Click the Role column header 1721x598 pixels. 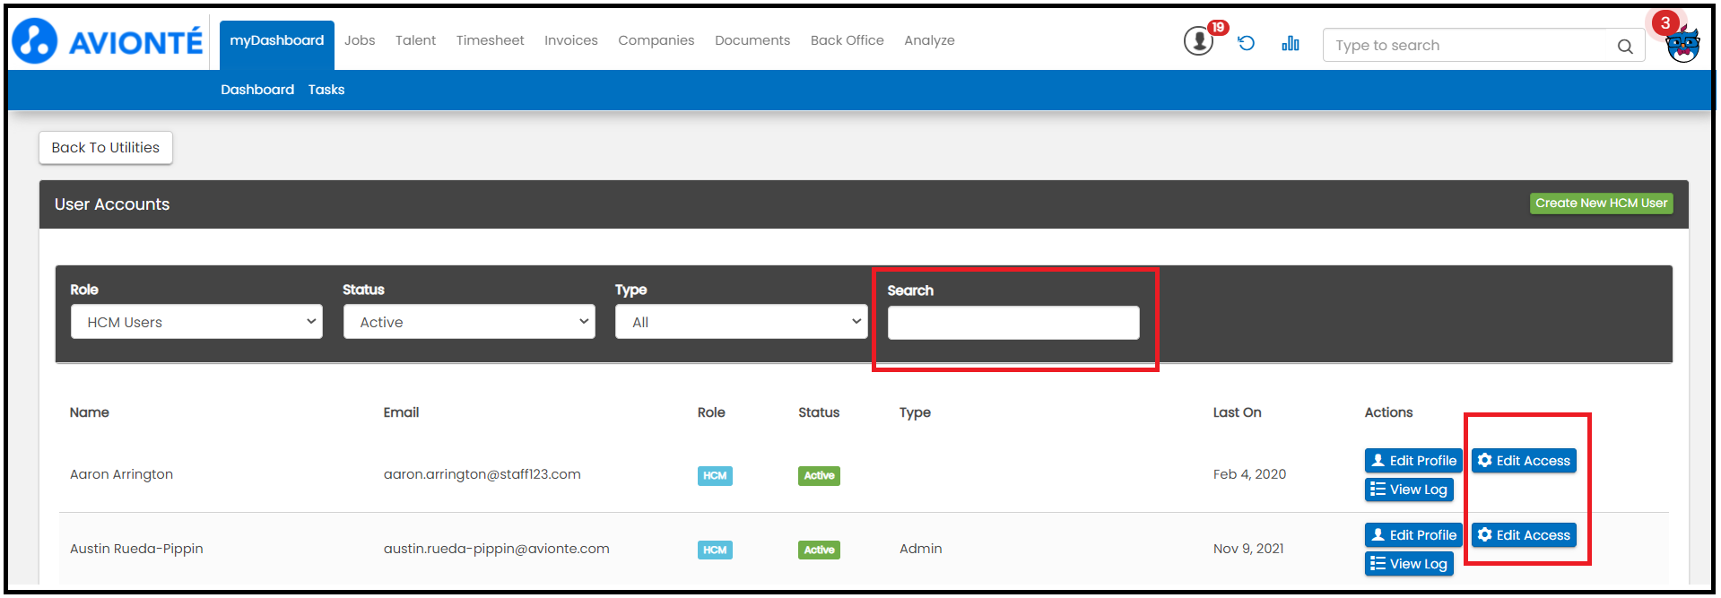pyautogui.click(x=711, y=412)
